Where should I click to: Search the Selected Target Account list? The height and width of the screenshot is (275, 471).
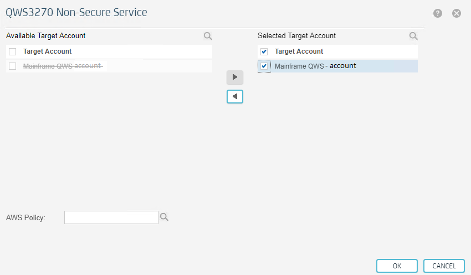click(x=413, y=36)
